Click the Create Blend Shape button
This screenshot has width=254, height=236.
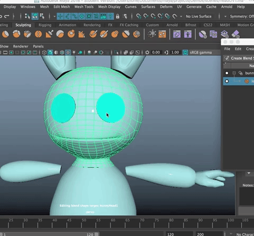point(239,58)
